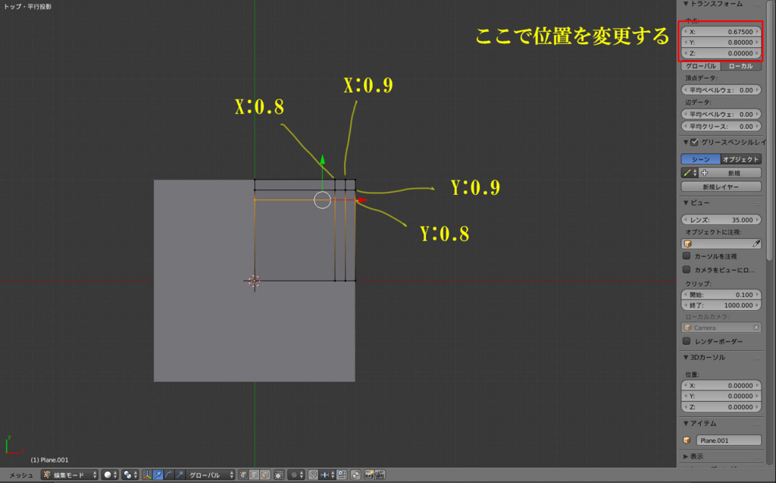This screenshot has height=483, width=776.
Task: Click the 平均クリース value field
Action: coord(721,127)
